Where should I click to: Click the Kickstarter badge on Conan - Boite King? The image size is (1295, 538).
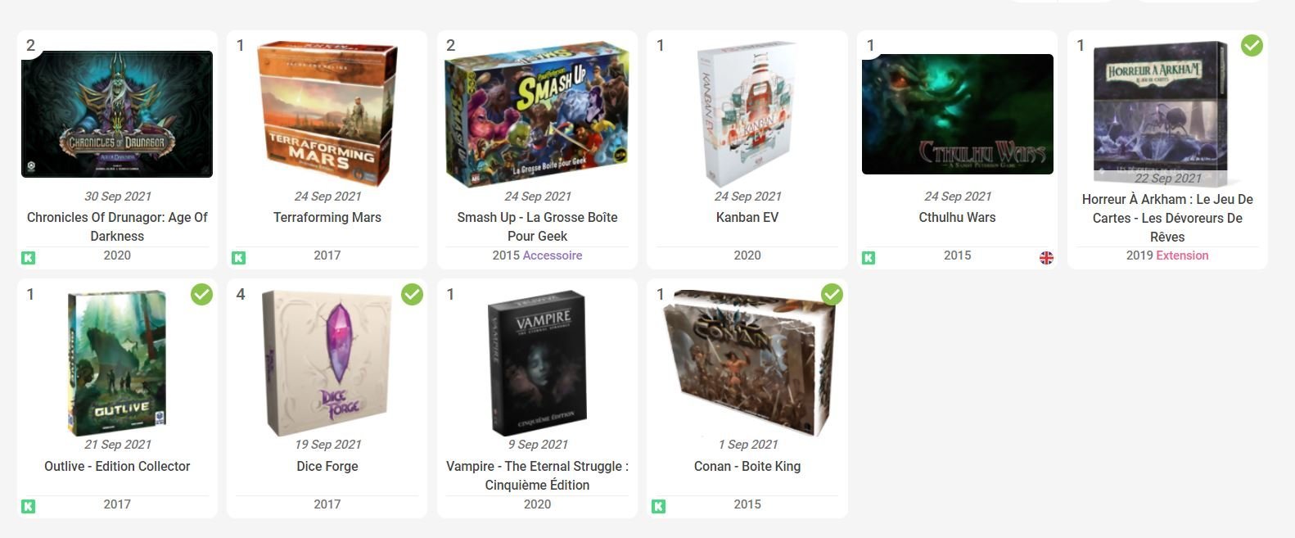pos(658,507)
